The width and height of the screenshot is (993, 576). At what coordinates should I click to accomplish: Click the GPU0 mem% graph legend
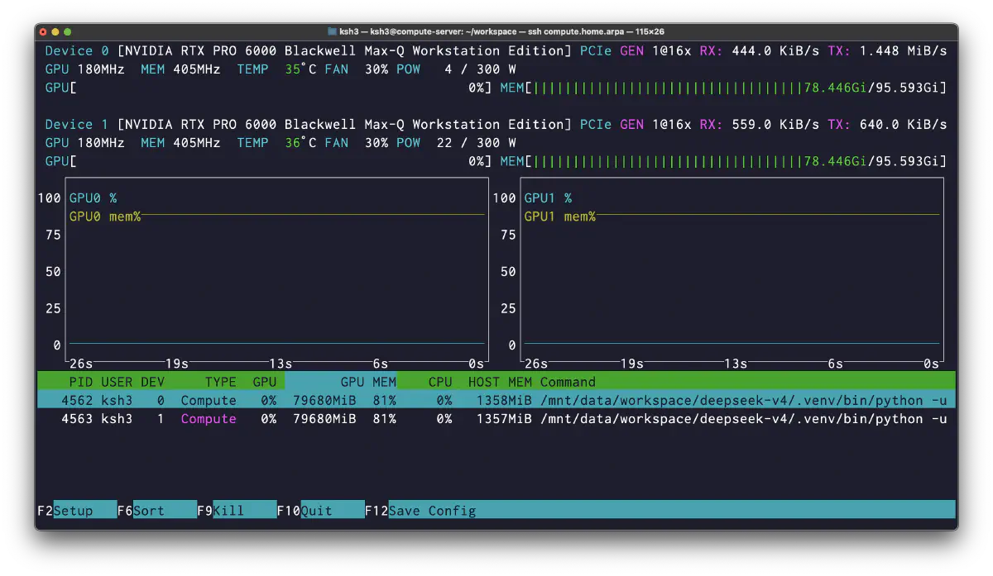click(104, 217)
